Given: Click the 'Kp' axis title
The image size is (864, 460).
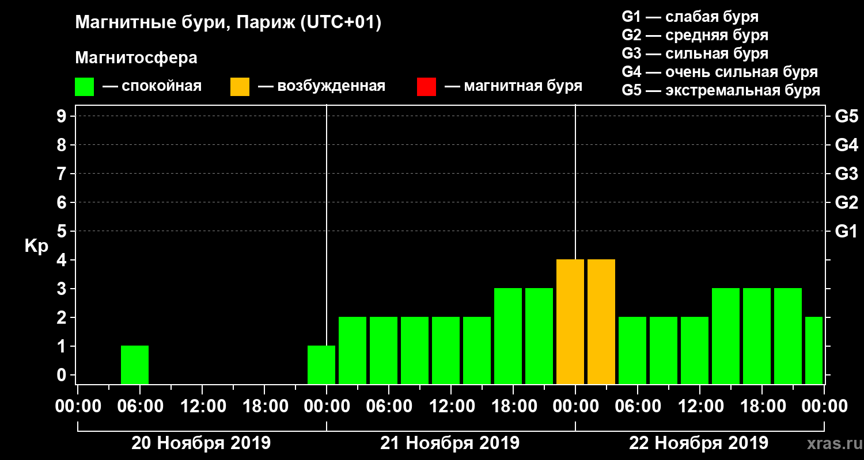Looking at the screenshot, I should pos(36,246).
